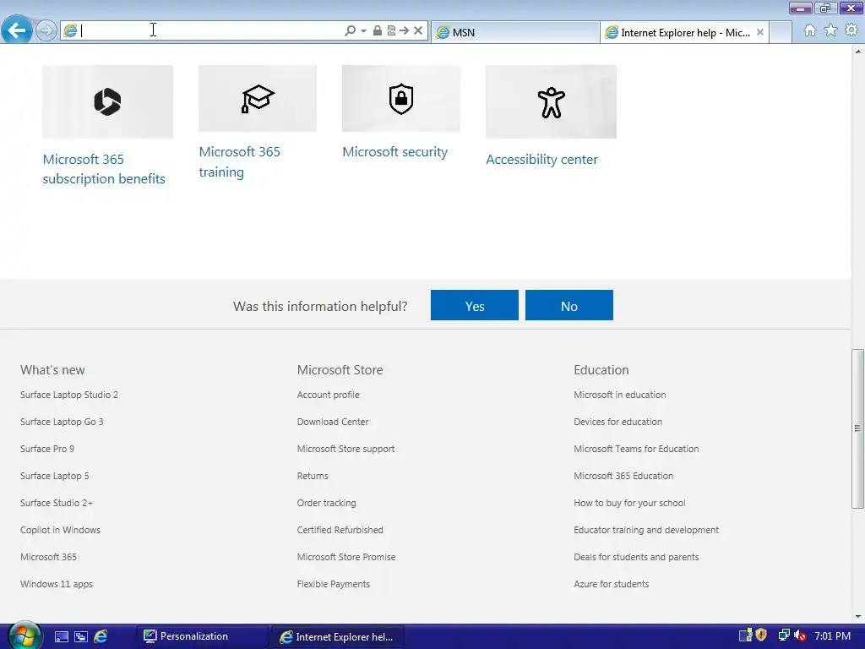This screenshot has width=865, height=649.
Task: Open Microsoft 365 subscription benefits link
Action: click(104, 169)
